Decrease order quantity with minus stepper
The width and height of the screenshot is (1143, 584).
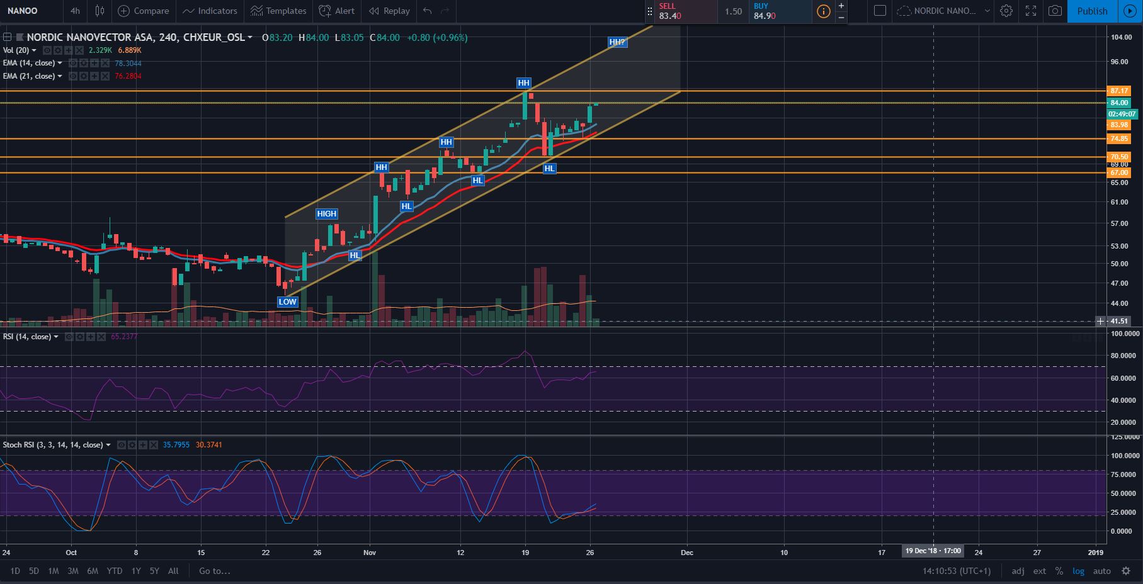tap(841, 17)
